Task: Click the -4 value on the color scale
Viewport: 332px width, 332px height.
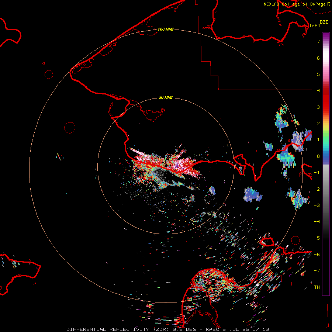Action: [317, 222]
